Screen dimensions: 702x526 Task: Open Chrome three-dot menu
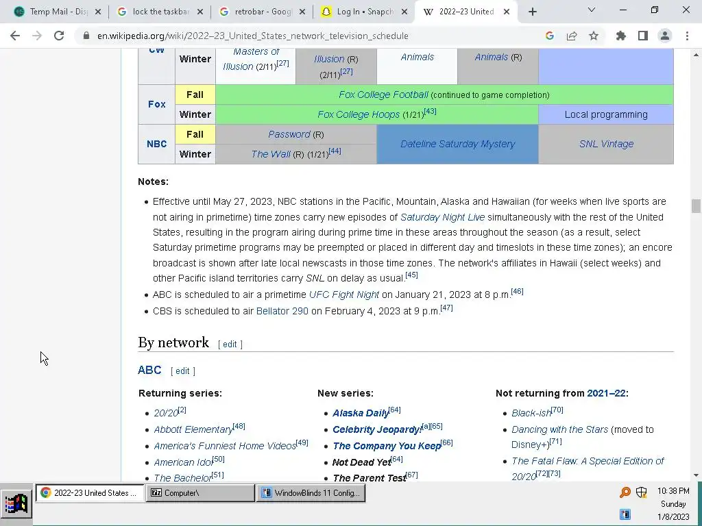click(687, 36)
